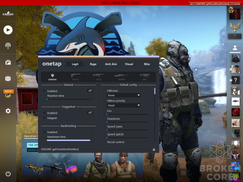Image resolution: width=243 pixels, height=182 pixels.
Task: Open the Hitbox priority dropdown showing Head
Action: [x=123, y=105]
